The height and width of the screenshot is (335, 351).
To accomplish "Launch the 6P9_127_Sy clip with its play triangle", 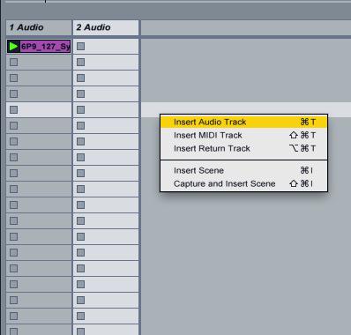I will pyautogui.click(x=13, y=46).
